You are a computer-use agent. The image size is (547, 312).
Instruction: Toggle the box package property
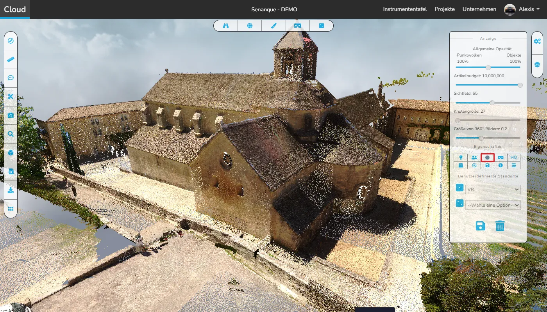click(461, 165)
